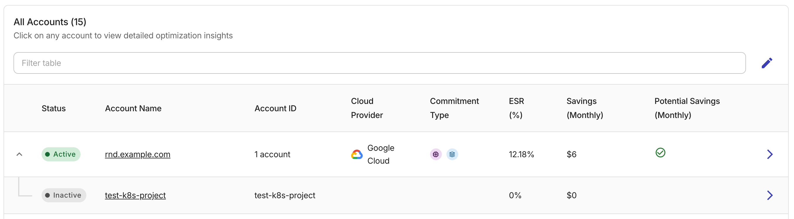Click the $0 savings value

coord(571,195)
